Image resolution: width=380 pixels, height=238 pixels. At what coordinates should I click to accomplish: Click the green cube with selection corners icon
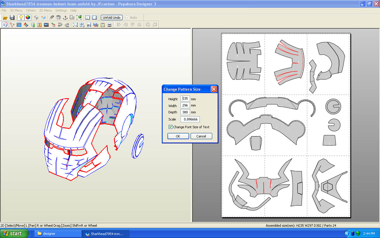[x=79, y=17]
